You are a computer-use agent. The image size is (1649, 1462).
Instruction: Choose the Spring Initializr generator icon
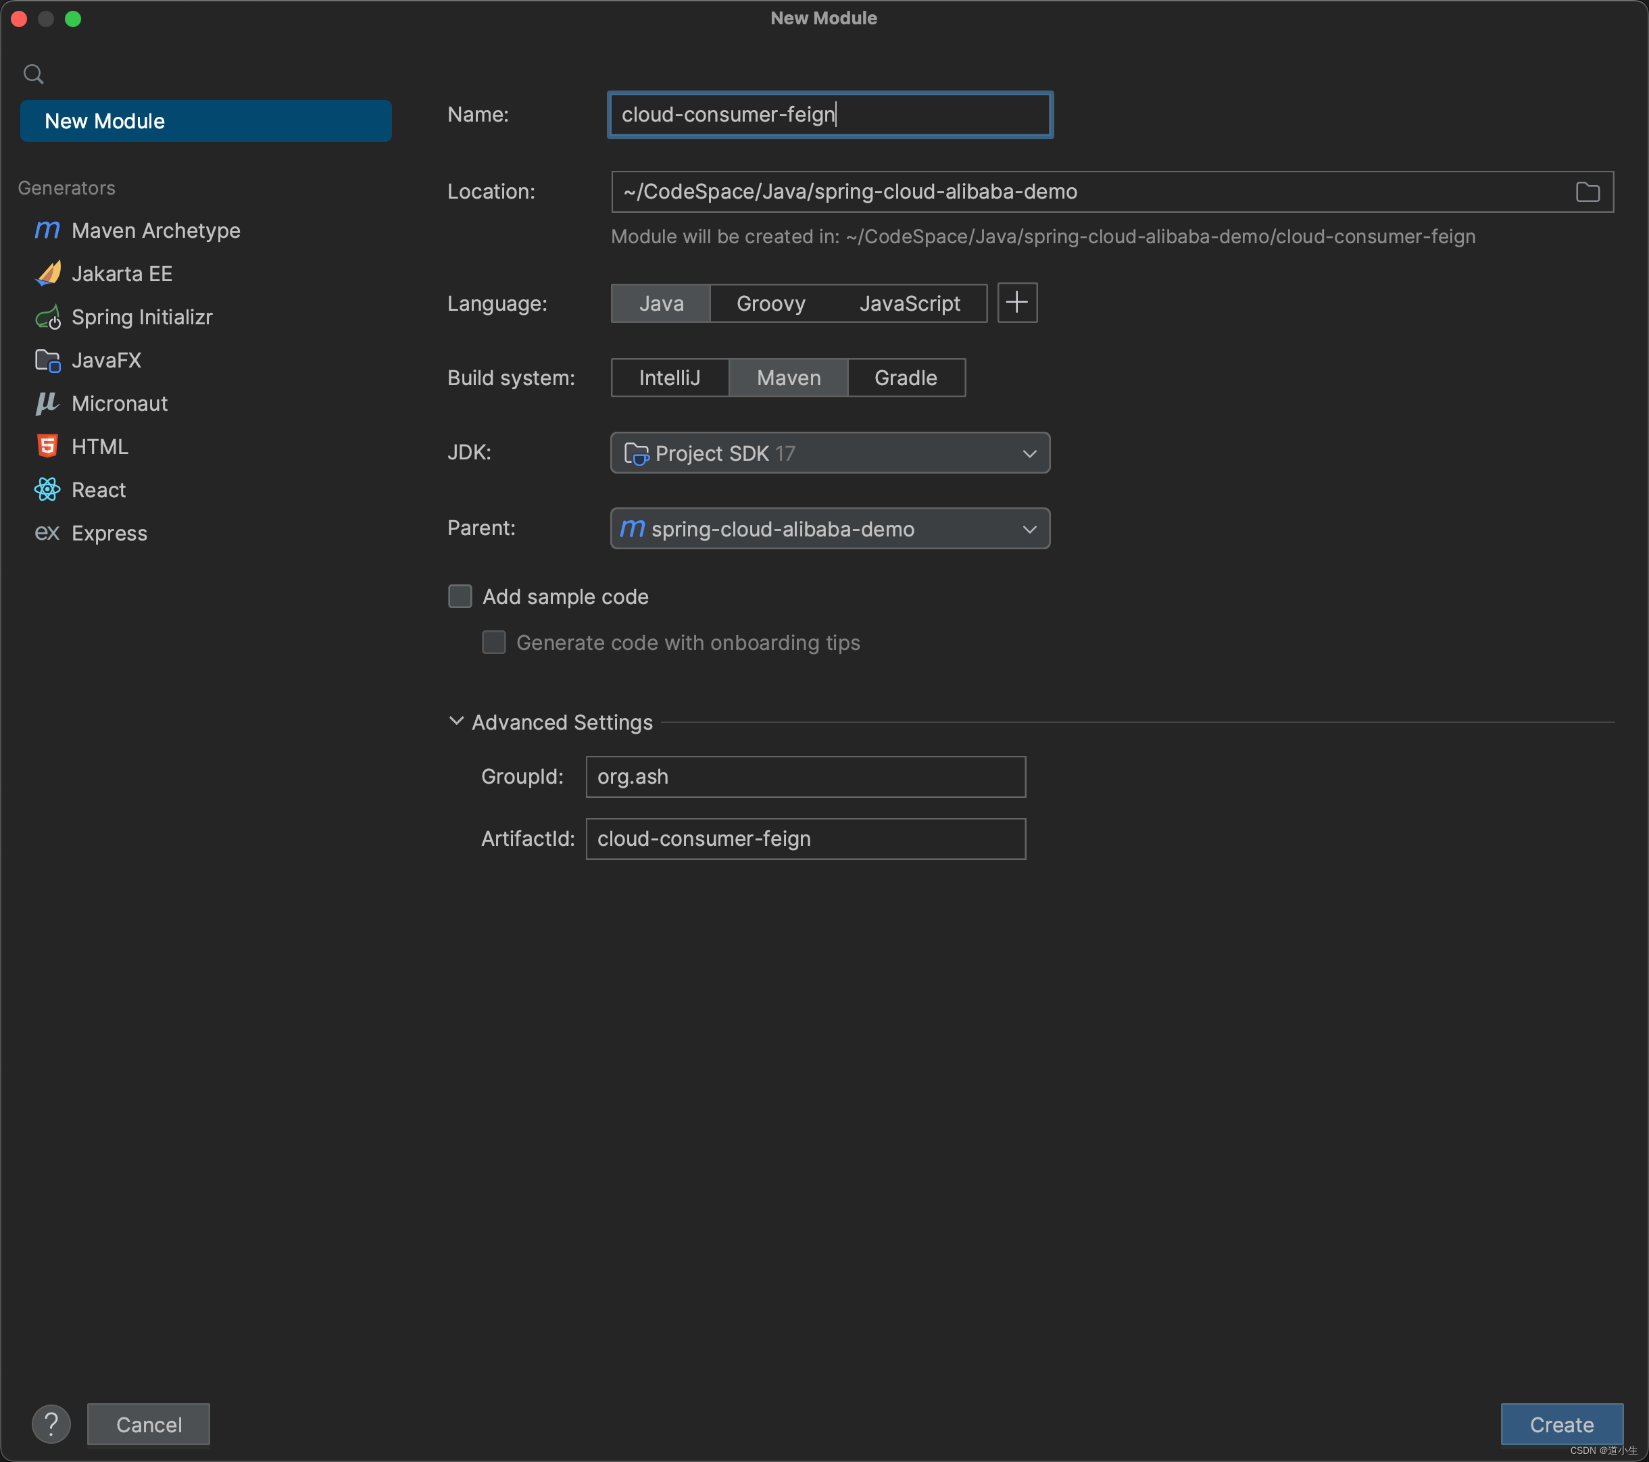click(x=47, y=318)
